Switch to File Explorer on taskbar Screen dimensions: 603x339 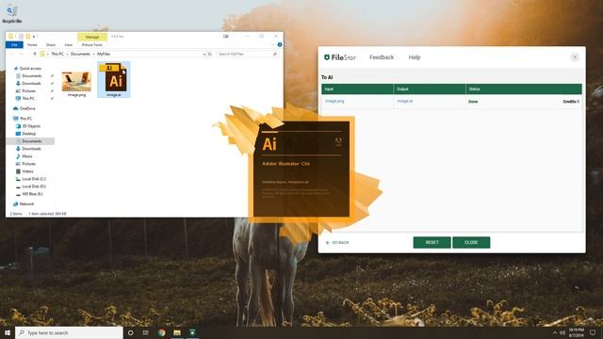177,332
